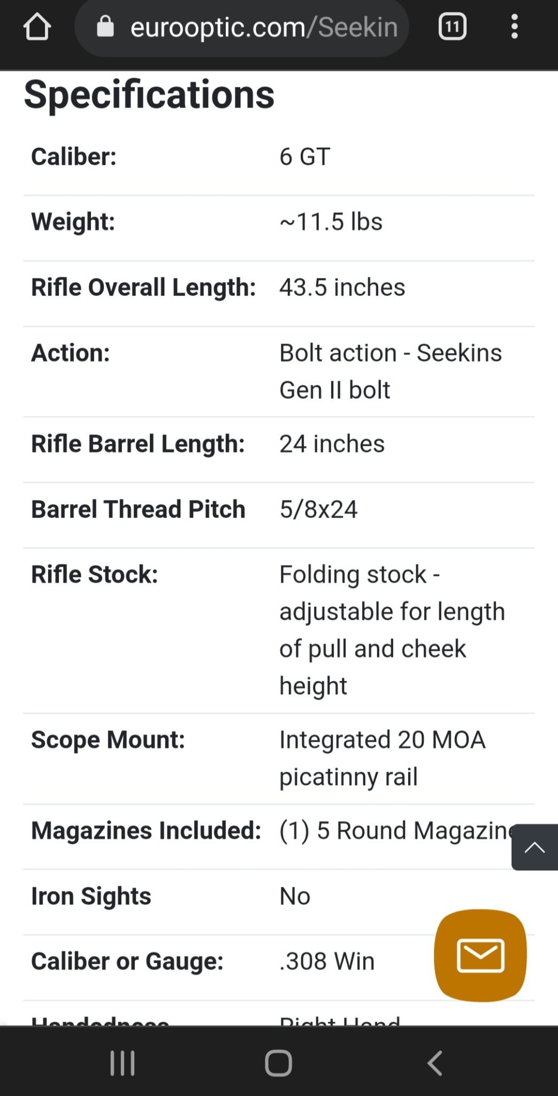This screenshot has height=1096, width=558.
Task: Select the .308 Win value
Action: click(327, 961)
